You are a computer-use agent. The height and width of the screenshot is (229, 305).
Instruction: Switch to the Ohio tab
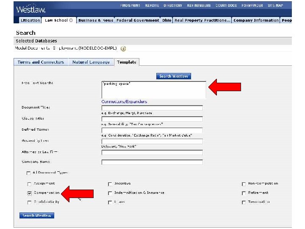coord(167,20)
